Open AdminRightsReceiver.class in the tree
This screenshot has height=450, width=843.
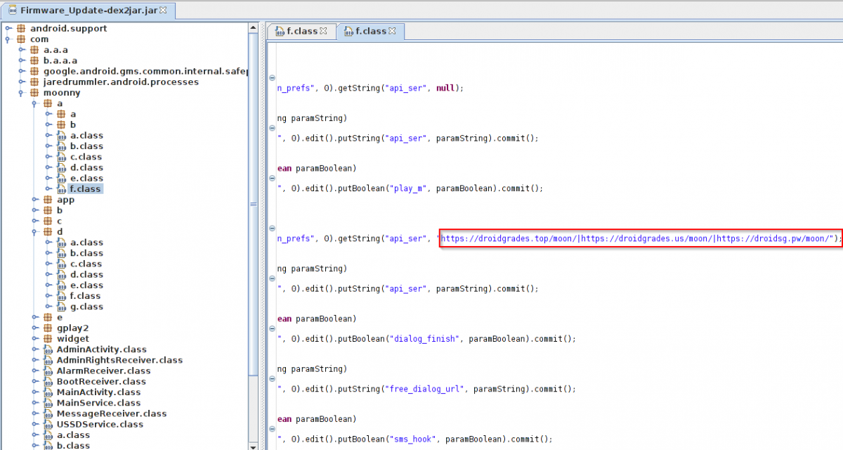pyautogui.click(x=119, y=360)
